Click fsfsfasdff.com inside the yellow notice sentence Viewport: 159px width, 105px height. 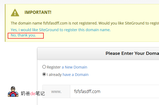[x=55, y=23]
